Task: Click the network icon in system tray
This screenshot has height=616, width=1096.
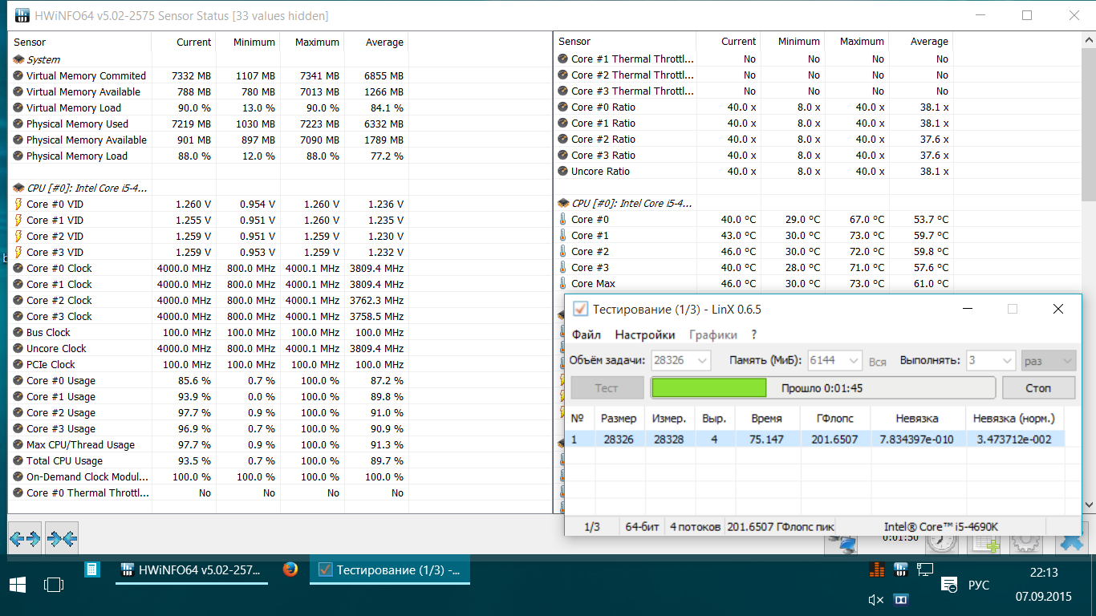Action: tap(925, 569)
